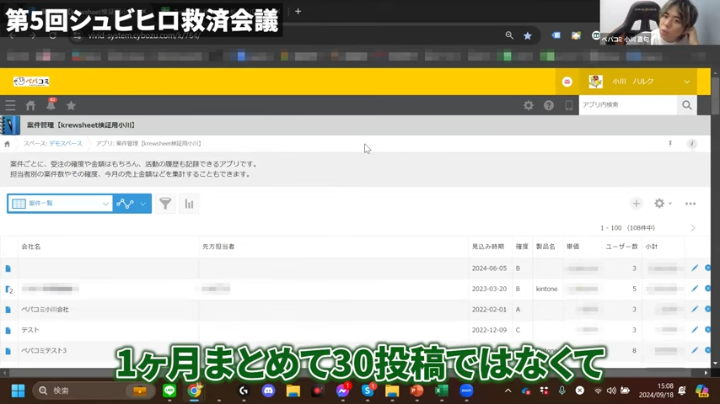The height and width of the screenshot is (404, 720).
Task: Open the デモスペース space link
Action: [66, 144]
